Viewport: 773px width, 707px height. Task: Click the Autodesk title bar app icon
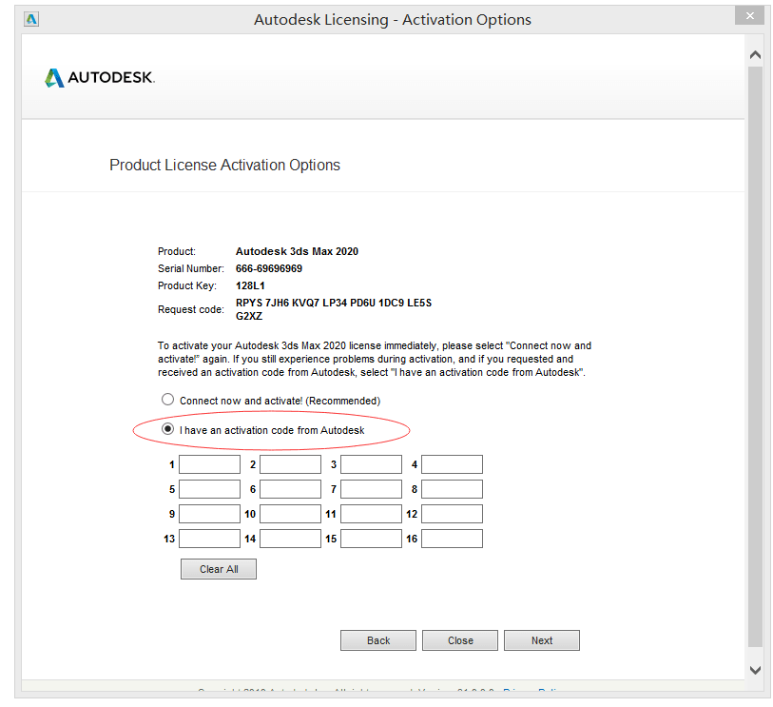pyautogui.click(x=31, y=19)
